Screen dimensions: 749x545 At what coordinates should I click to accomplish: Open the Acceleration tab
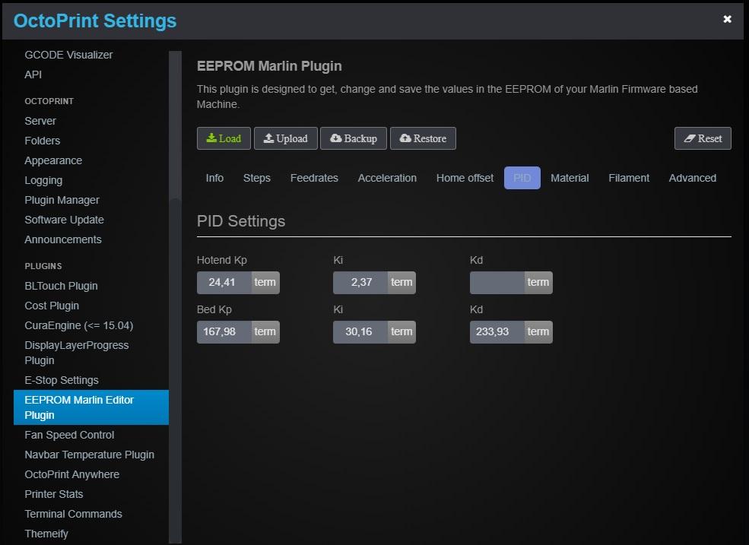[387, 178]
